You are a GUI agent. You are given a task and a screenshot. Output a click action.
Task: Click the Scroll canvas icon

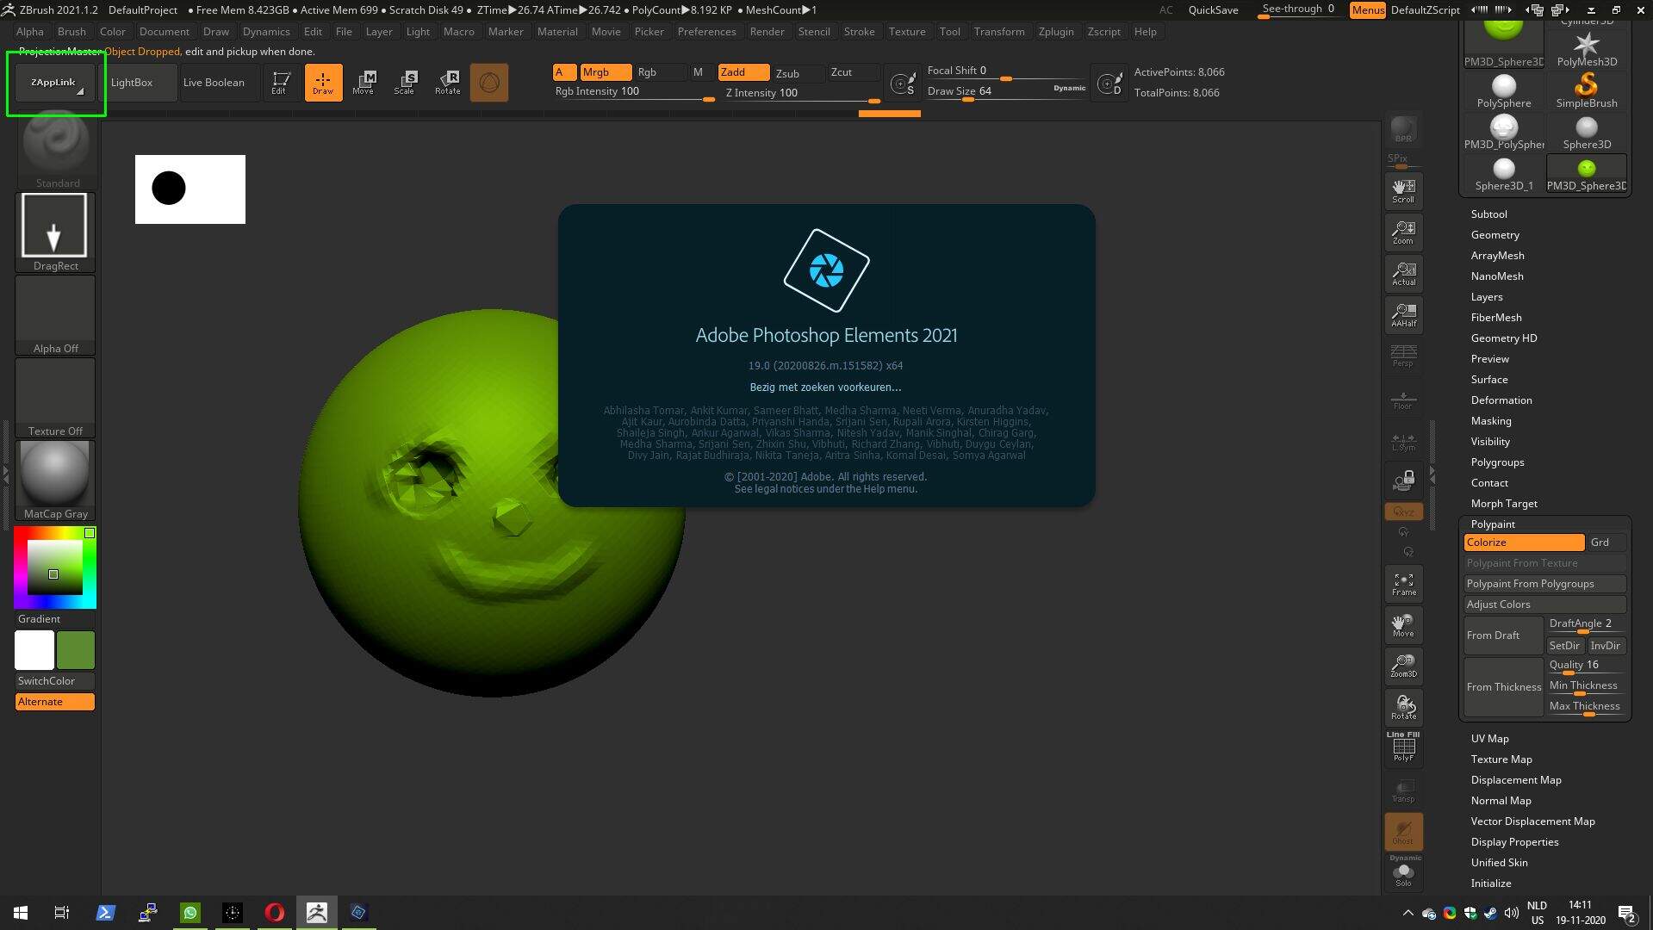pos(1403,190)
